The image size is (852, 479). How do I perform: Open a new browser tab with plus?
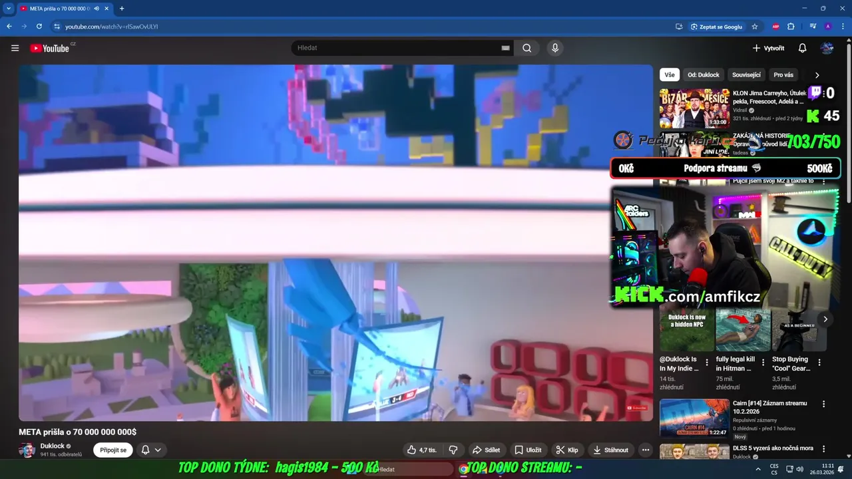[x=122, y=9]
